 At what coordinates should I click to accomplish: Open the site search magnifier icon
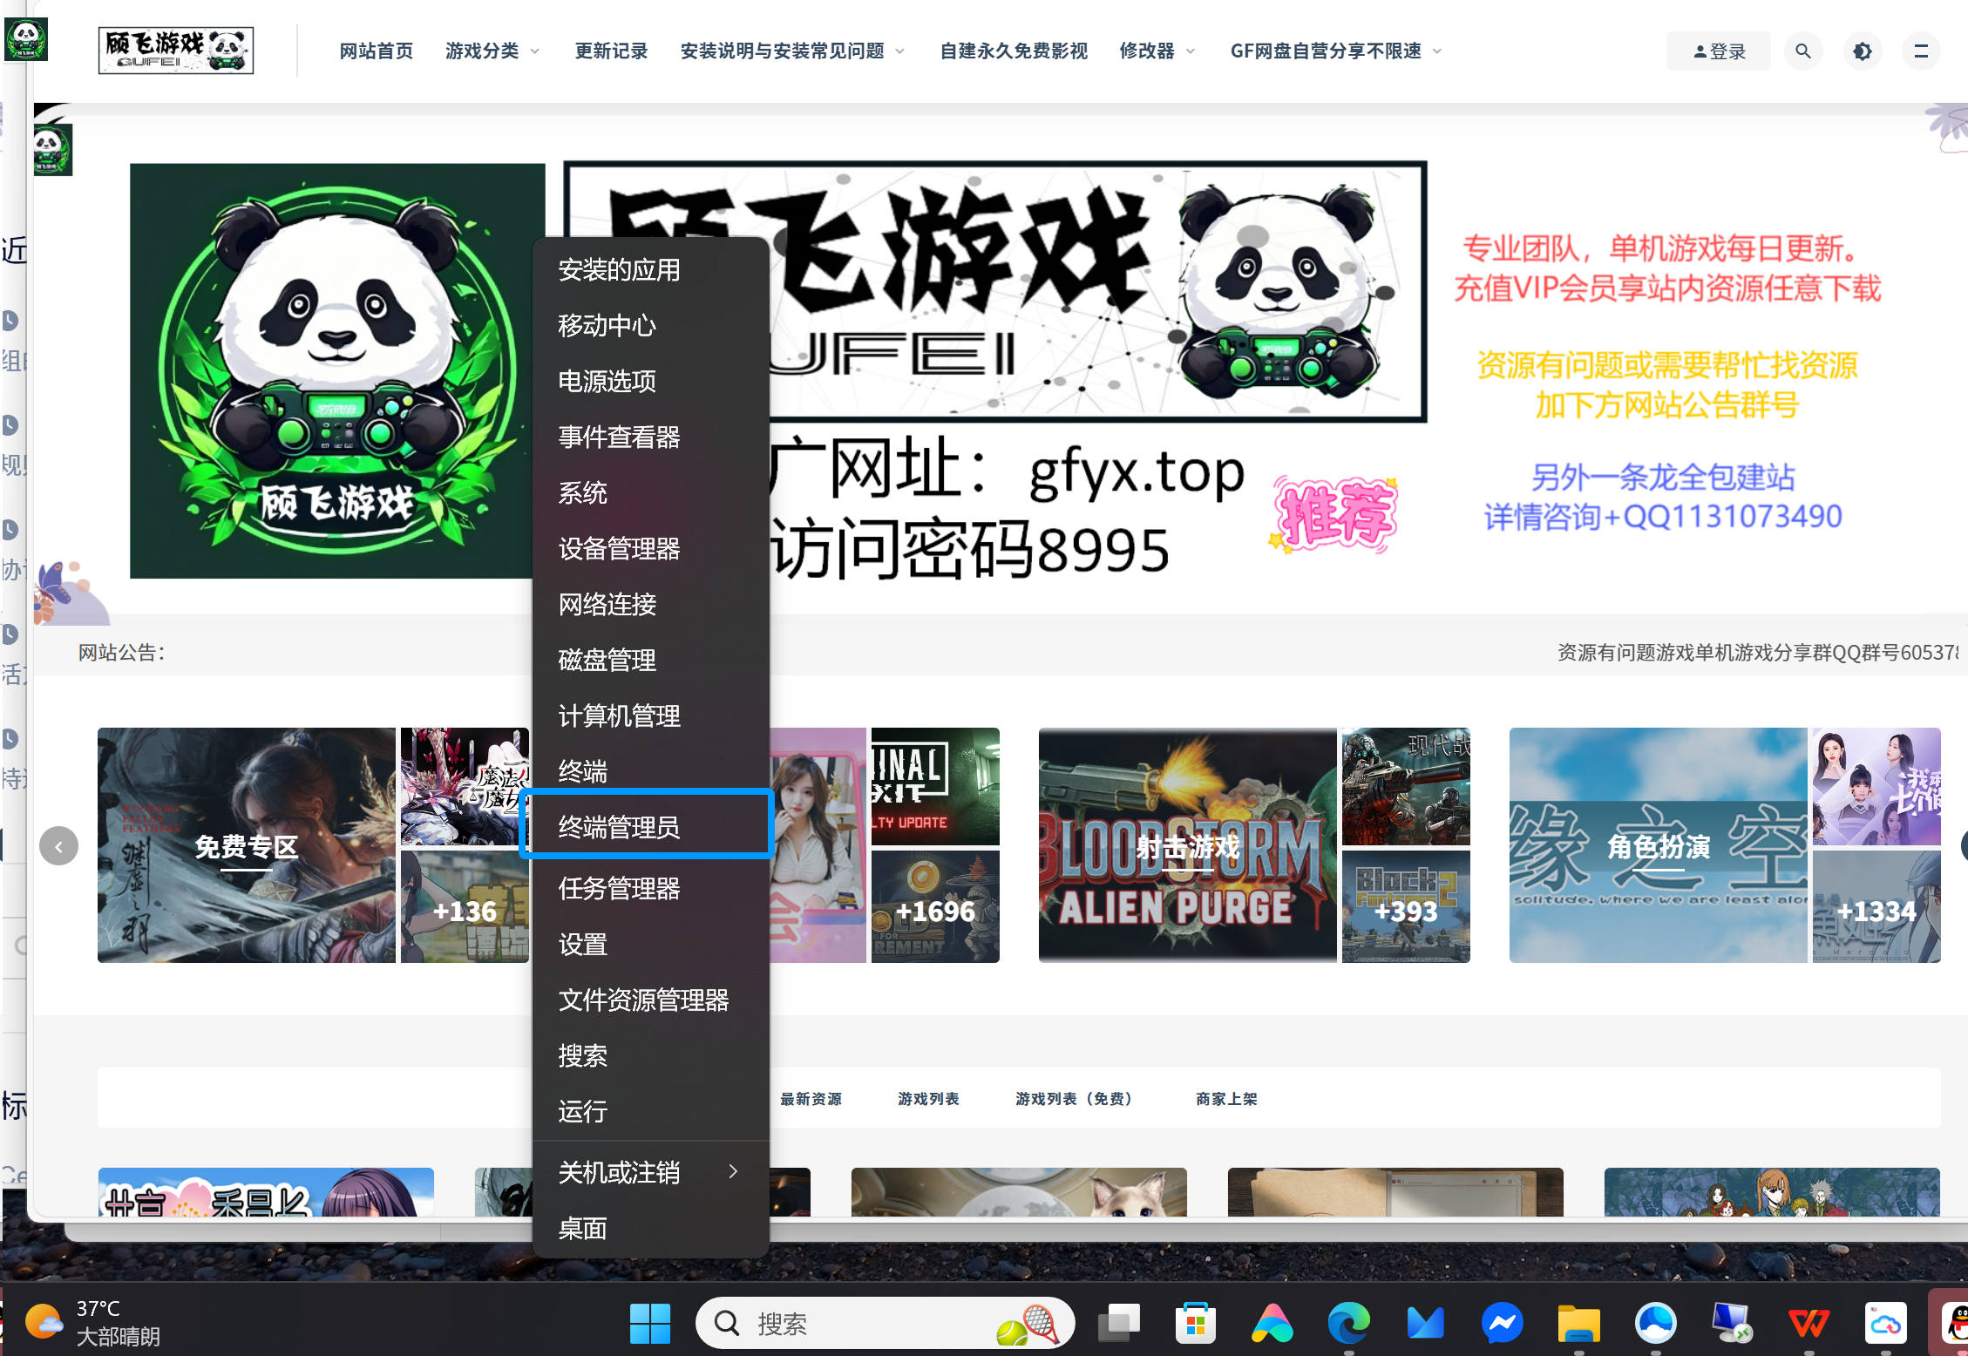tap(1803, 51)
